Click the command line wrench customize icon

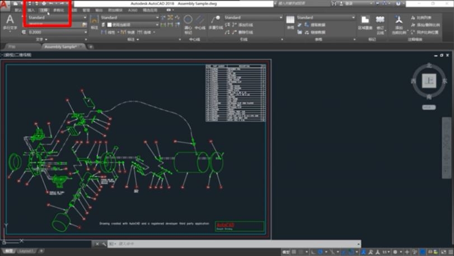104,244
